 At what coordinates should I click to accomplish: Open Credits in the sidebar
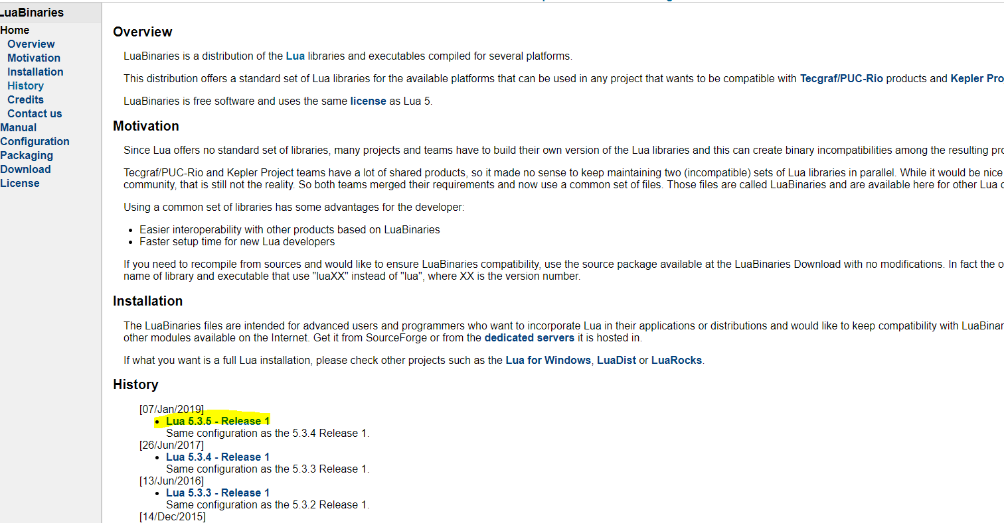[25, 99]
